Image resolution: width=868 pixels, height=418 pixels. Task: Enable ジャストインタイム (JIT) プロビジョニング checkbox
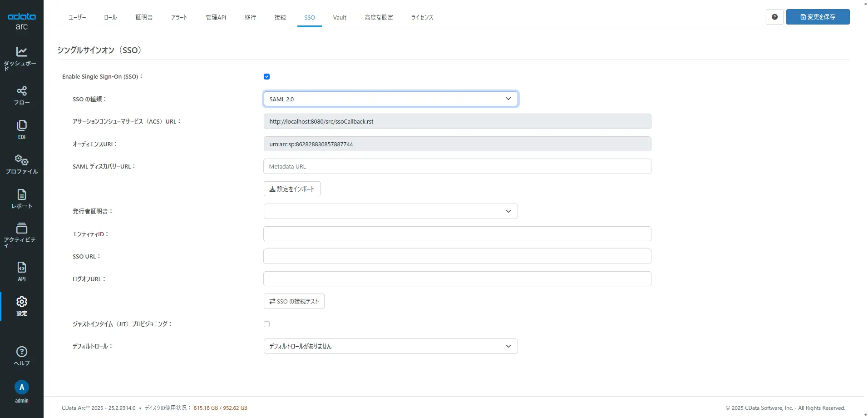click(x=266, y=324)
